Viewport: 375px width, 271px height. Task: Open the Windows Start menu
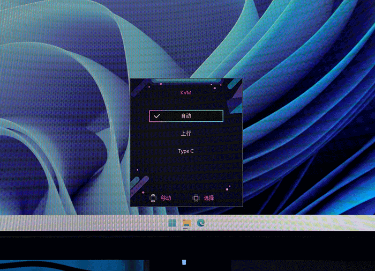point(172,223)
